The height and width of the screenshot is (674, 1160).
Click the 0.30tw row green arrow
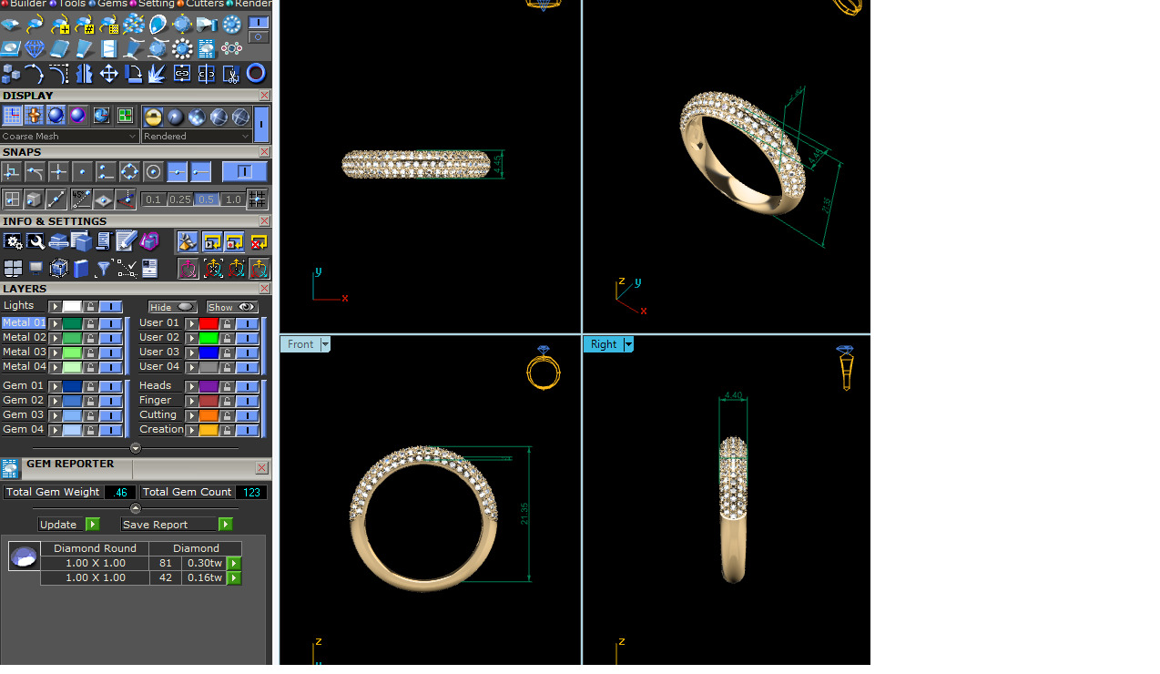234,564
